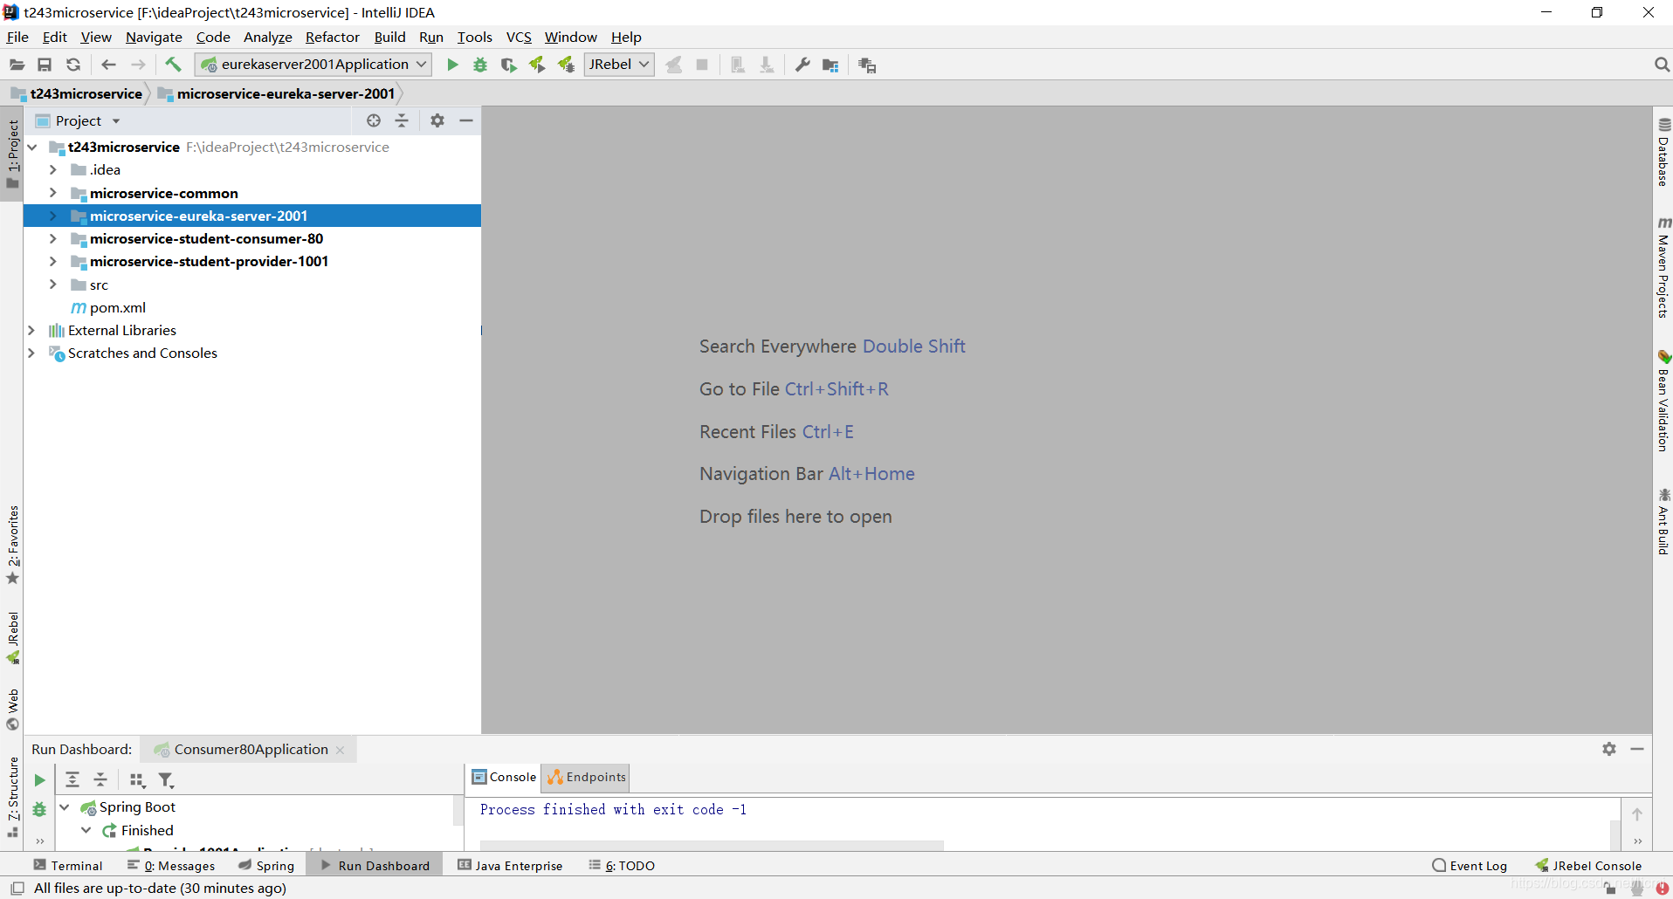1673x899 pixels.
Task: Click Run with Coverage icon
Action: pos(509,65)
